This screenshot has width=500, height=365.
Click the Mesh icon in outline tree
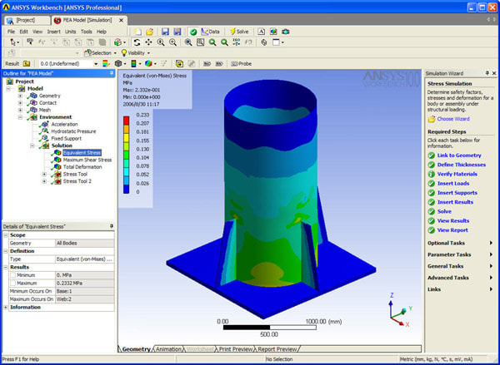(33, 110)
